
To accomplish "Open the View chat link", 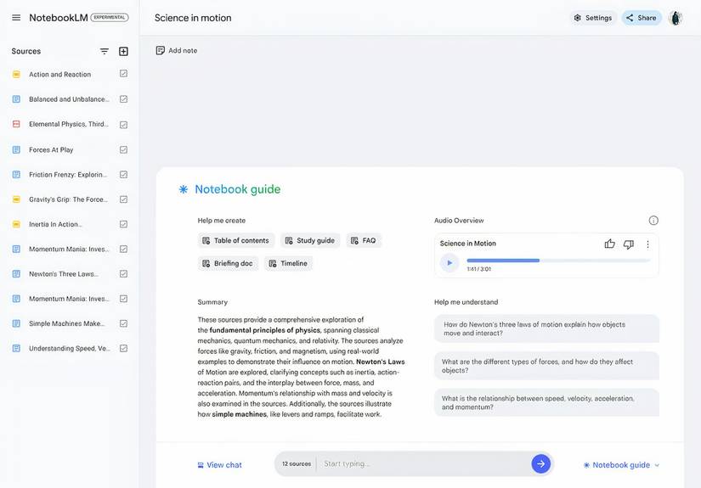I will coord(219,465).
